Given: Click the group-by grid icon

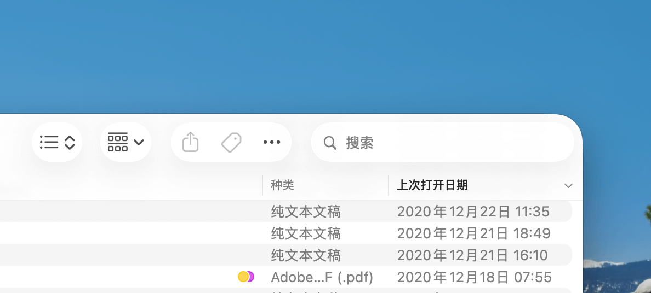Looking at the screenshot, I should click(x=117, y=142).
